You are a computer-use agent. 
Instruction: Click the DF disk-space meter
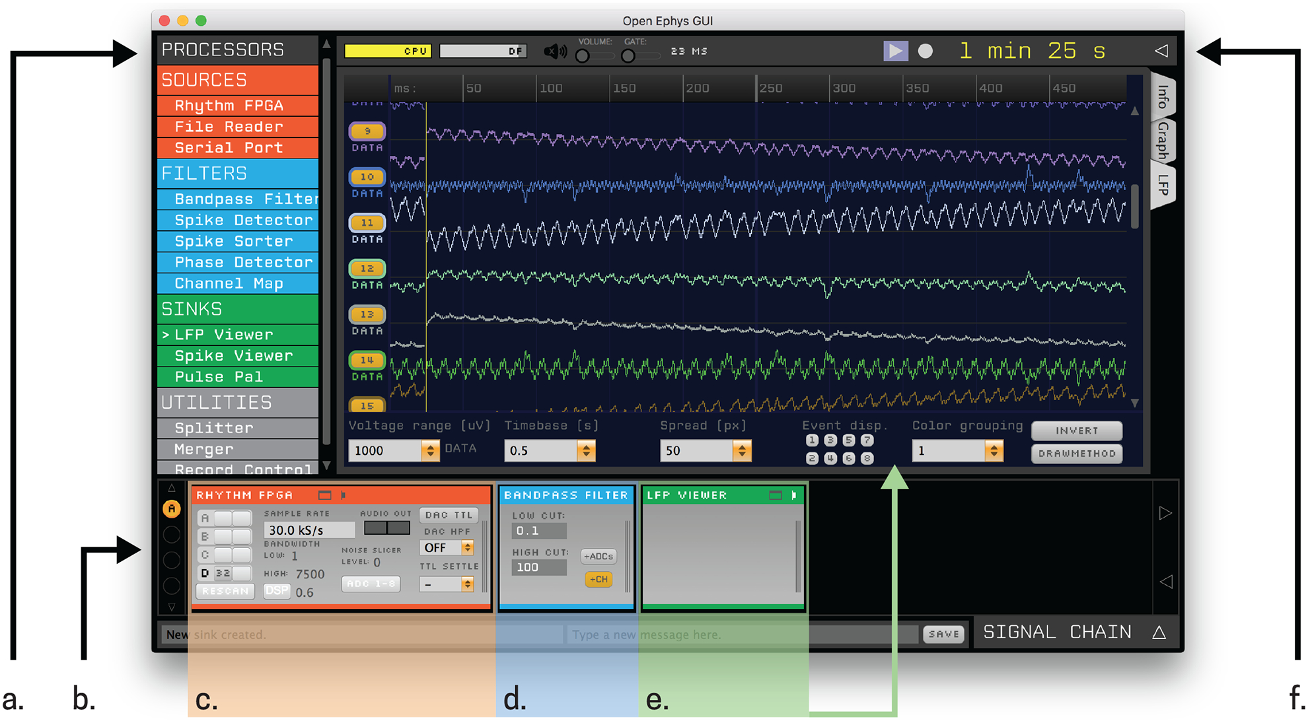[x=483, y=51]
